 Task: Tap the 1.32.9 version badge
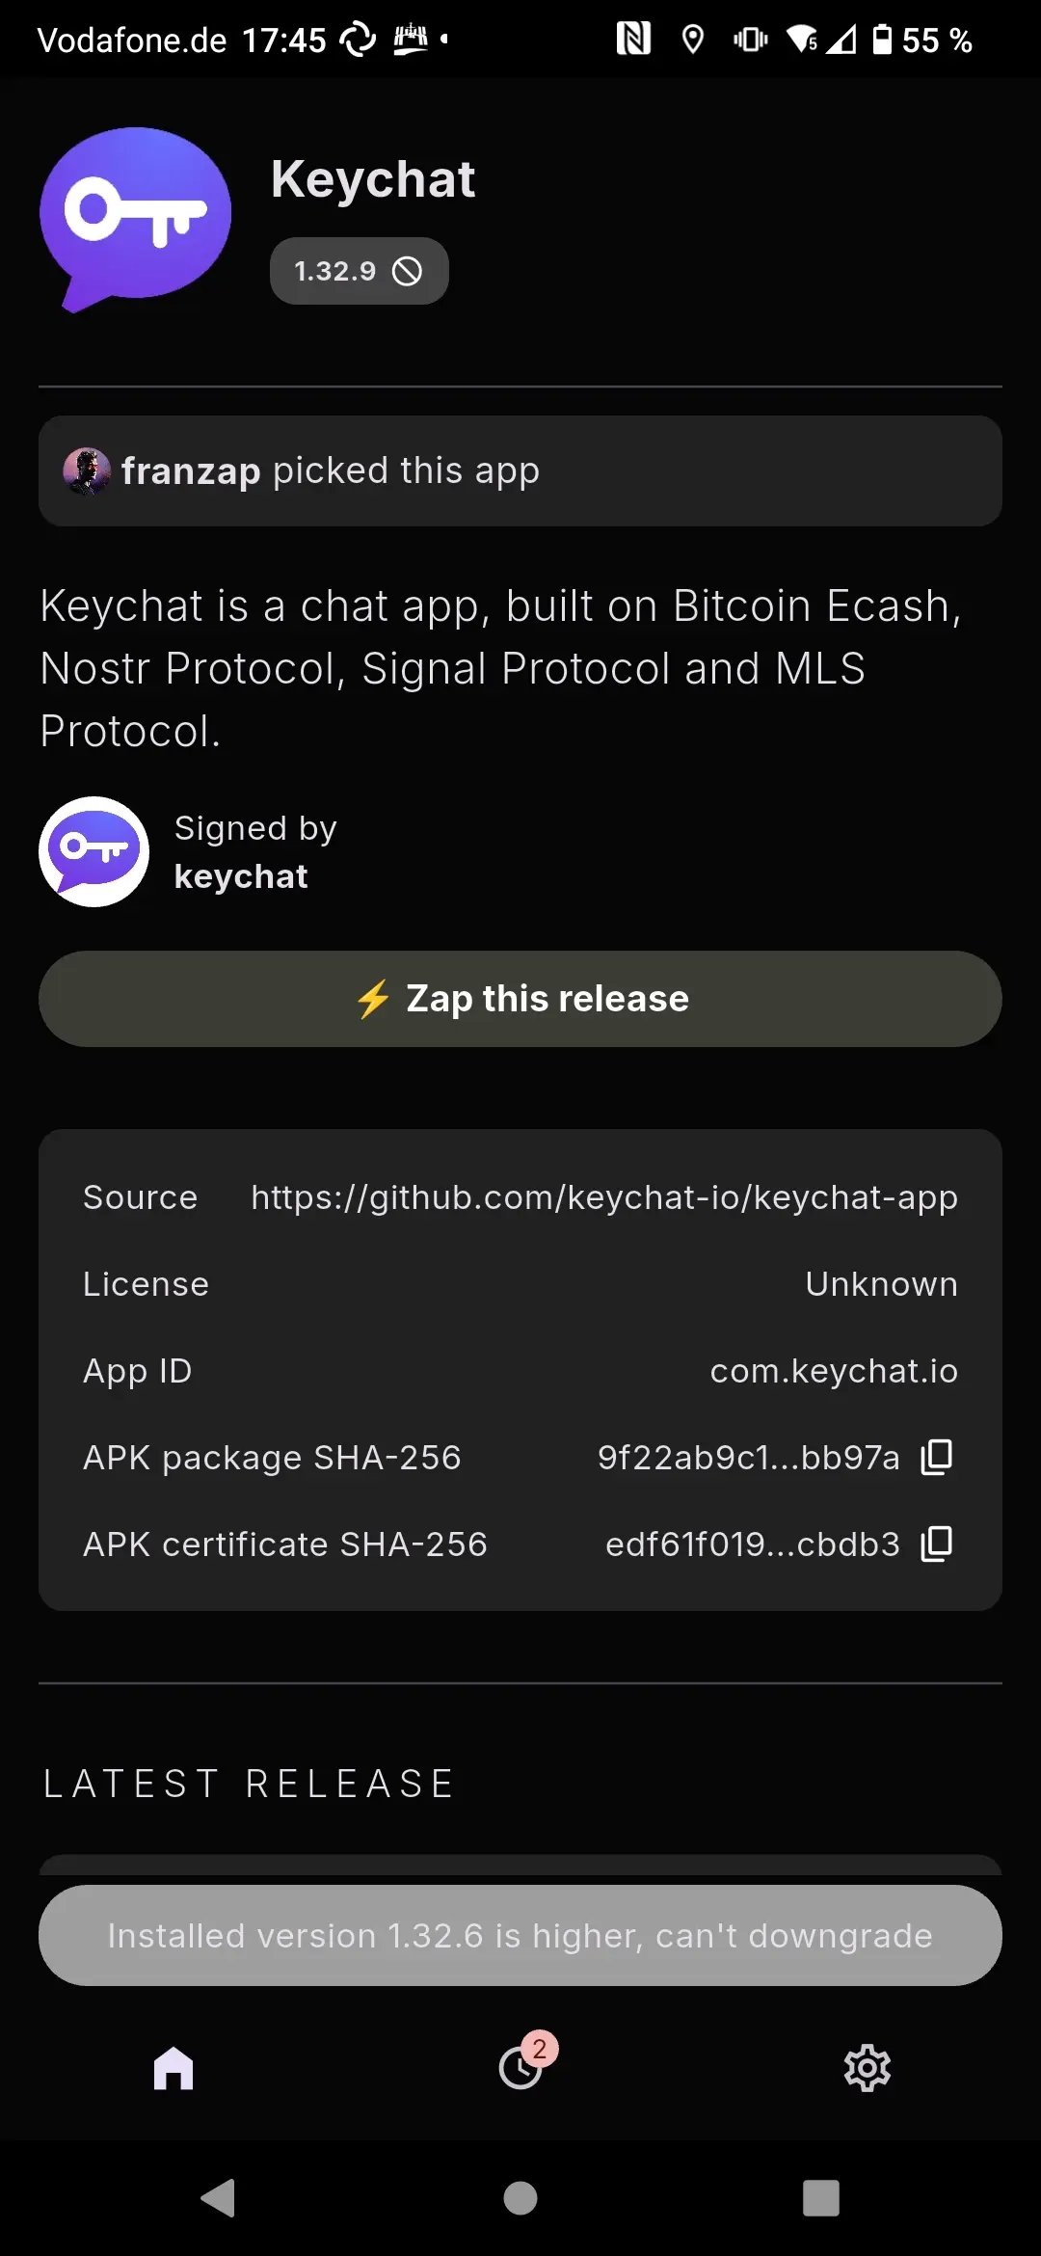(x=359, y=271)
